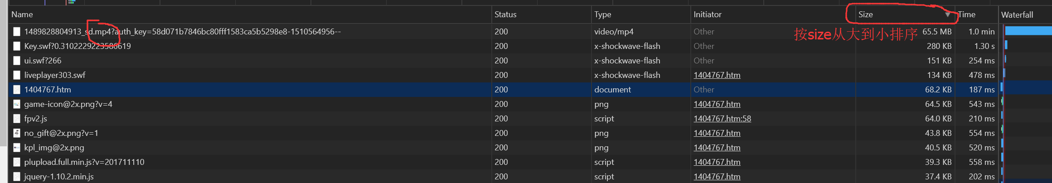Click the waterfall bar of the mp4 request

1028,31
